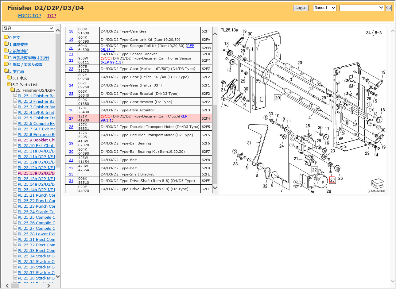Click boxed callout 20 in the diagram
Screen dimensions: 396x289
coord(278,98)
